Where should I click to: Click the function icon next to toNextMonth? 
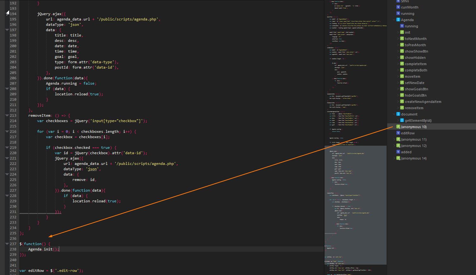(x=402, y=38)
